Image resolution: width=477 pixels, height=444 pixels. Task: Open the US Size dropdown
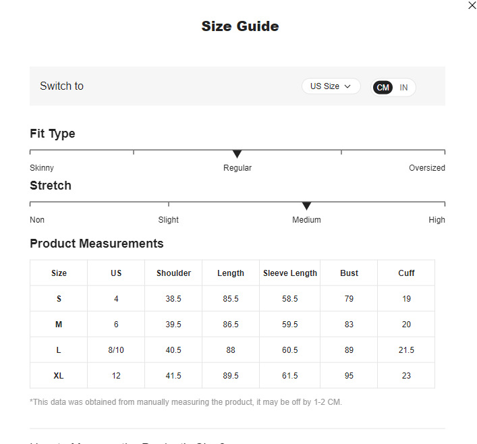point(331,86)
